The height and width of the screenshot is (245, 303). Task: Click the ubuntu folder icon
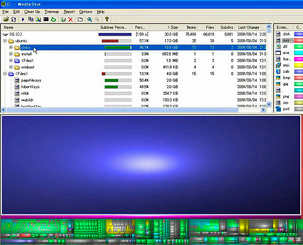(x=11, y=41)
